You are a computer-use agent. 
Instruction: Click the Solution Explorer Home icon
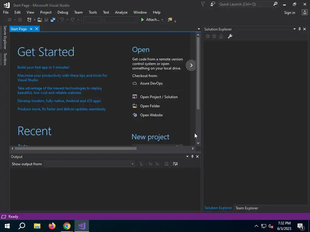coord(221,36)
